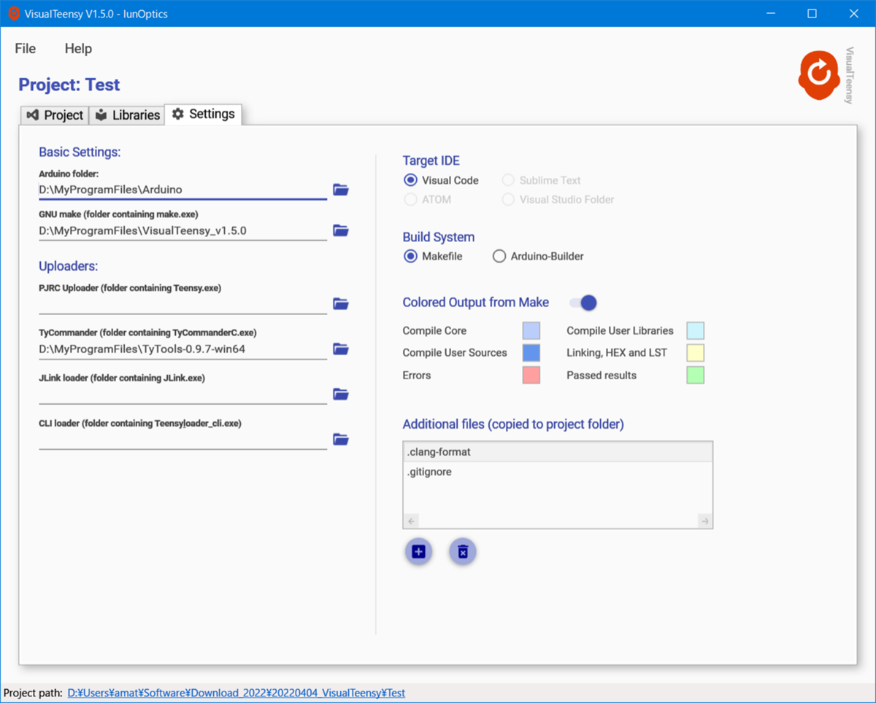Click the TyCommander path field

pos(182,349)
